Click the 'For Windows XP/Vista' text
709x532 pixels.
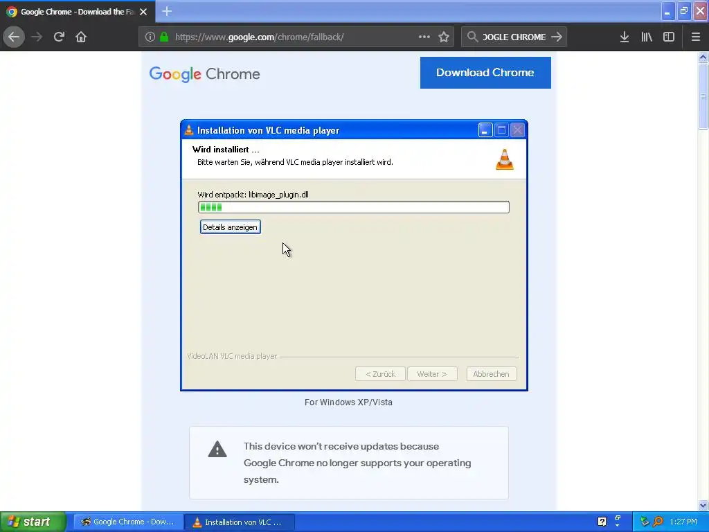pyautogui.click(x=348, y=402)
